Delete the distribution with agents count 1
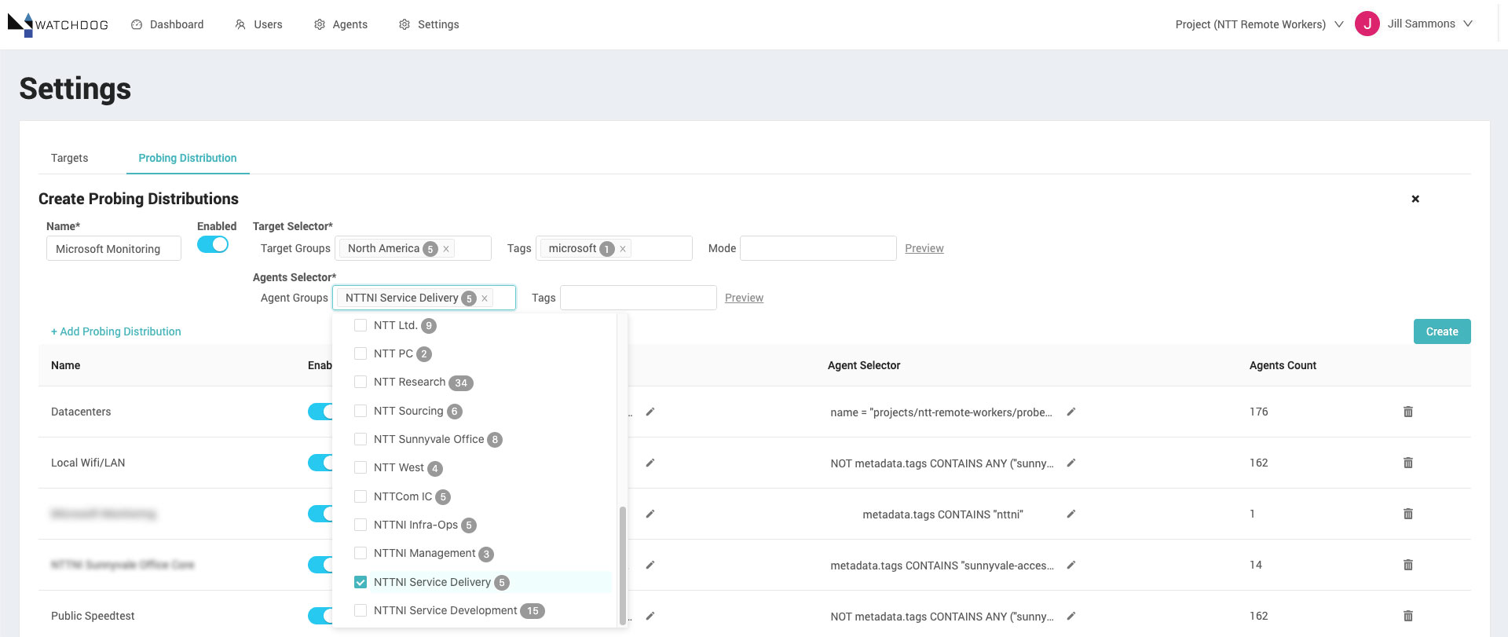This screenshot has width=1508, height=637. pyautogui.click(x=1408, y=514)
